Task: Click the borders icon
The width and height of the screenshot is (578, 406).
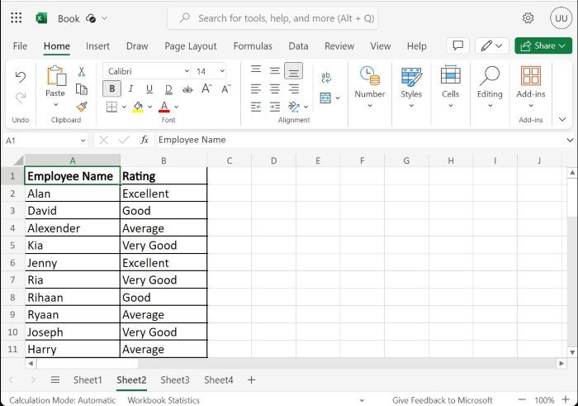Action: tap(111, 107)
